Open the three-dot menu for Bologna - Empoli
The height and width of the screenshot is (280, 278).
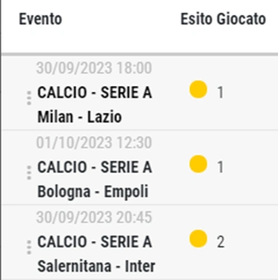29,172
